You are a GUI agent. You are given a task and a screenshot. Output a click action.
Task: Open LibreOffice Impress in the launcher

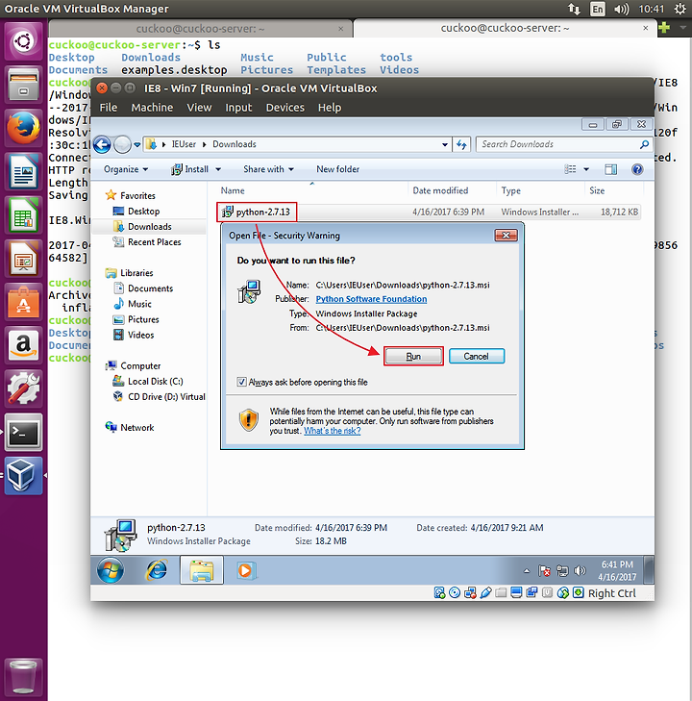pos(23,258)
